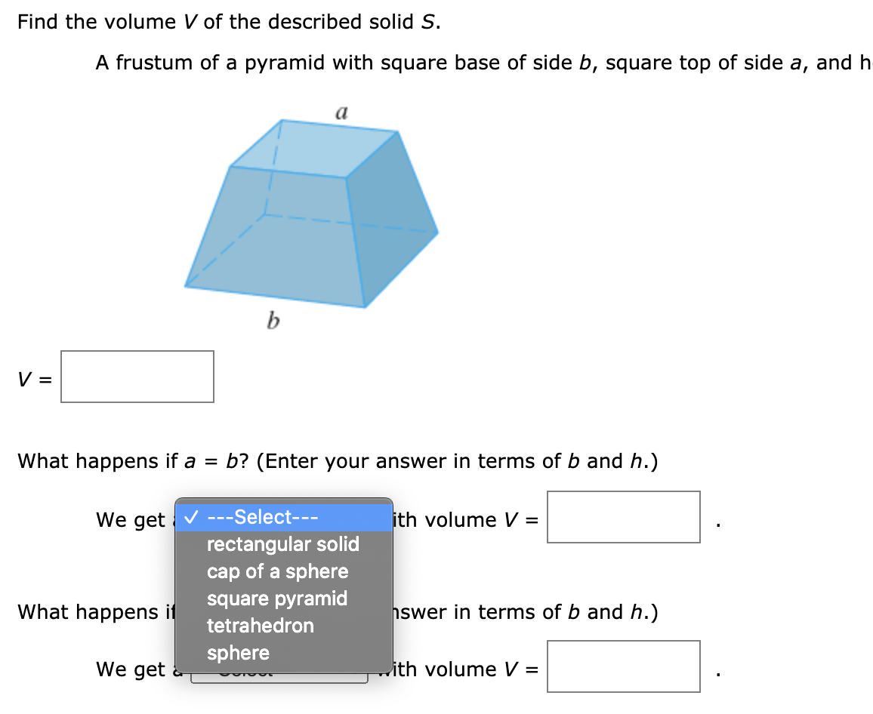The image size is (873, 714).
Task: Choose "sphere" from the solid type list
Action: pyautogui.click(x=239, y=653)
